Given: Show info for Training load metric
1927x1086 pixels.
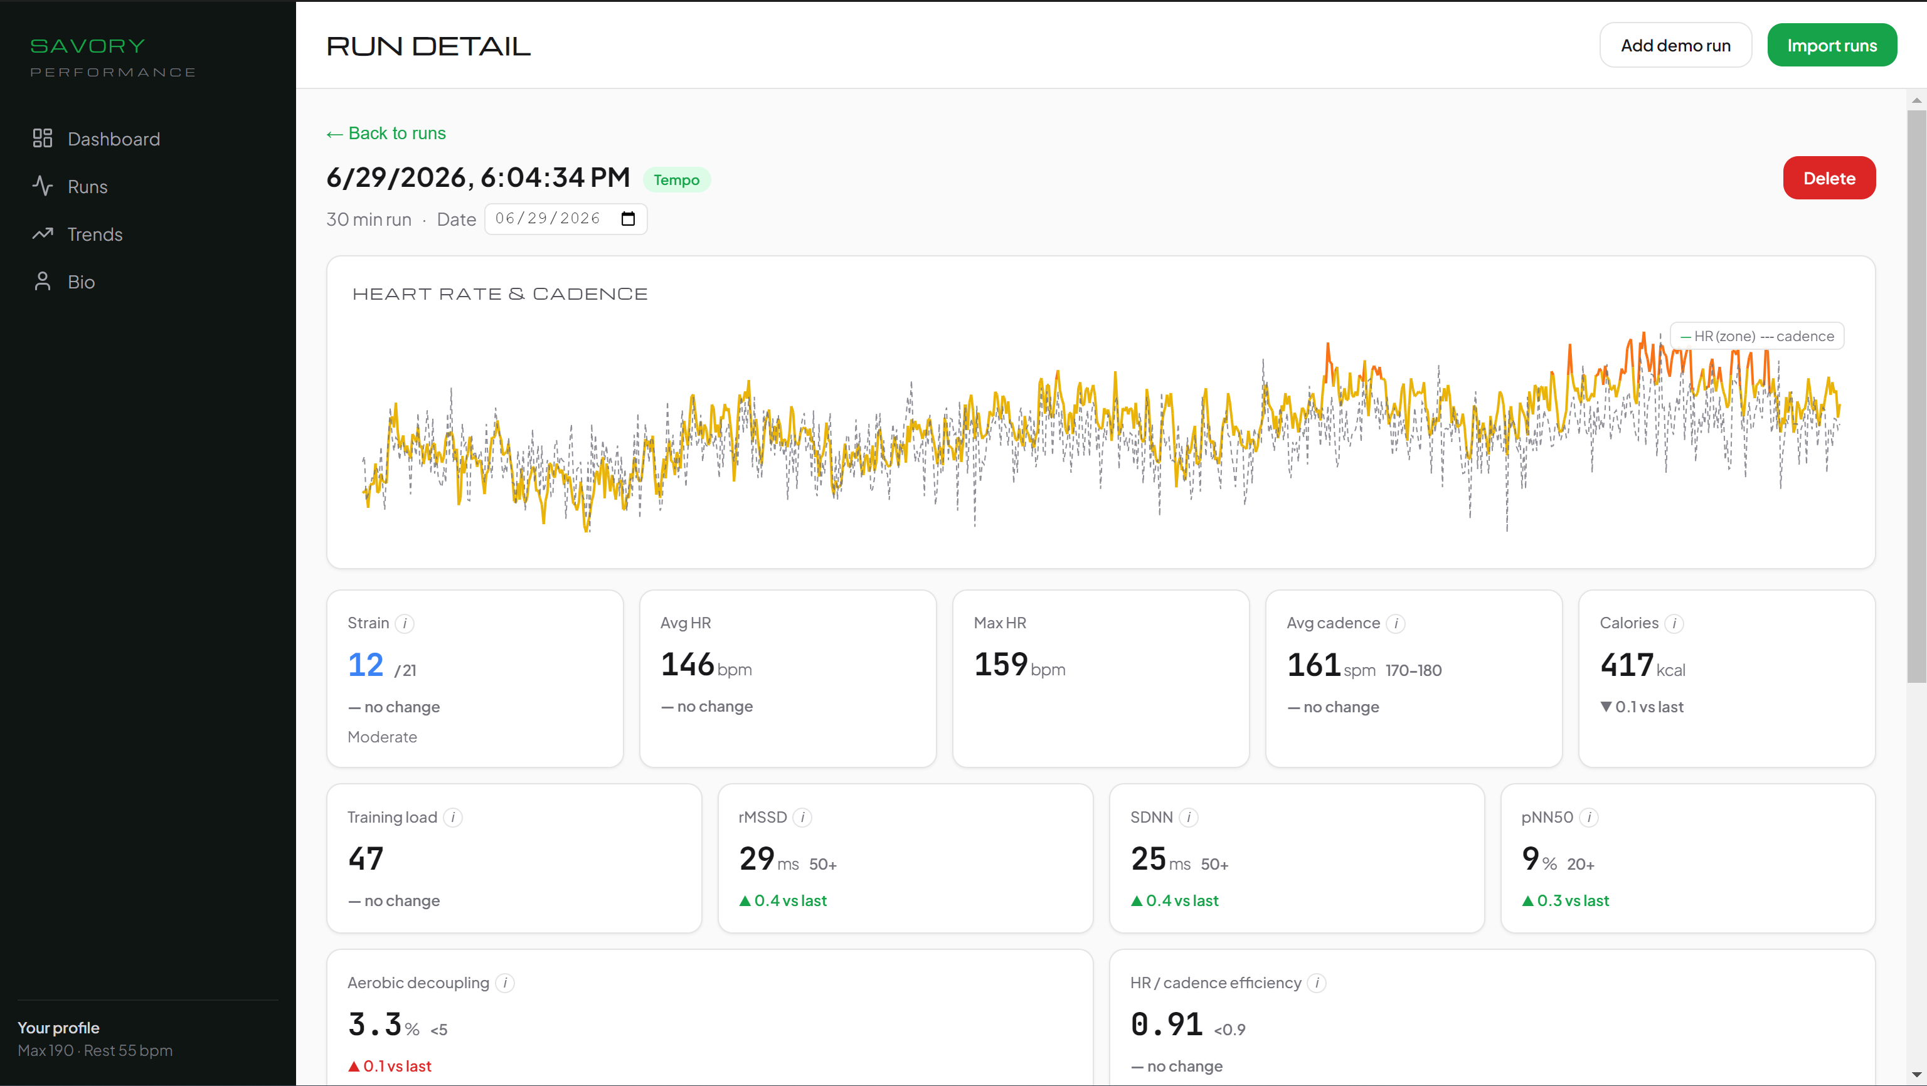Looking at the screenshot, I should click(x=452, y=818).
